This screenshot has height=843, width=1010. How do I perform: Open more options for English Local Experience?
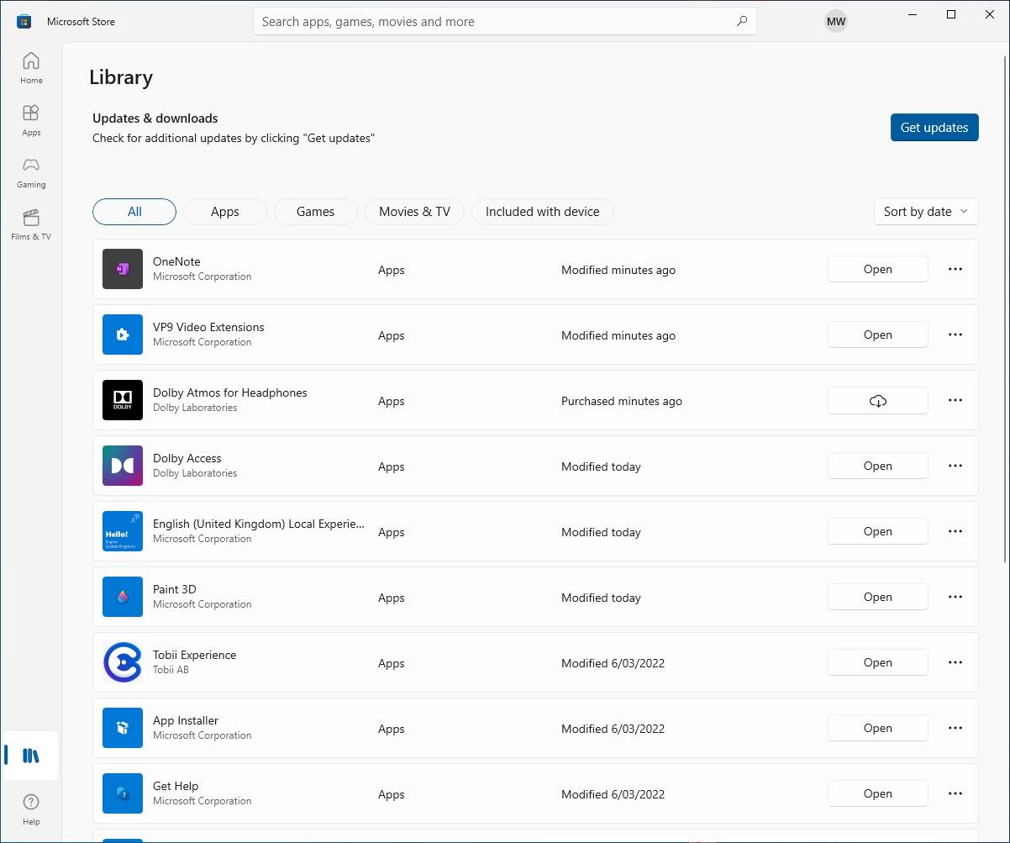955,531
